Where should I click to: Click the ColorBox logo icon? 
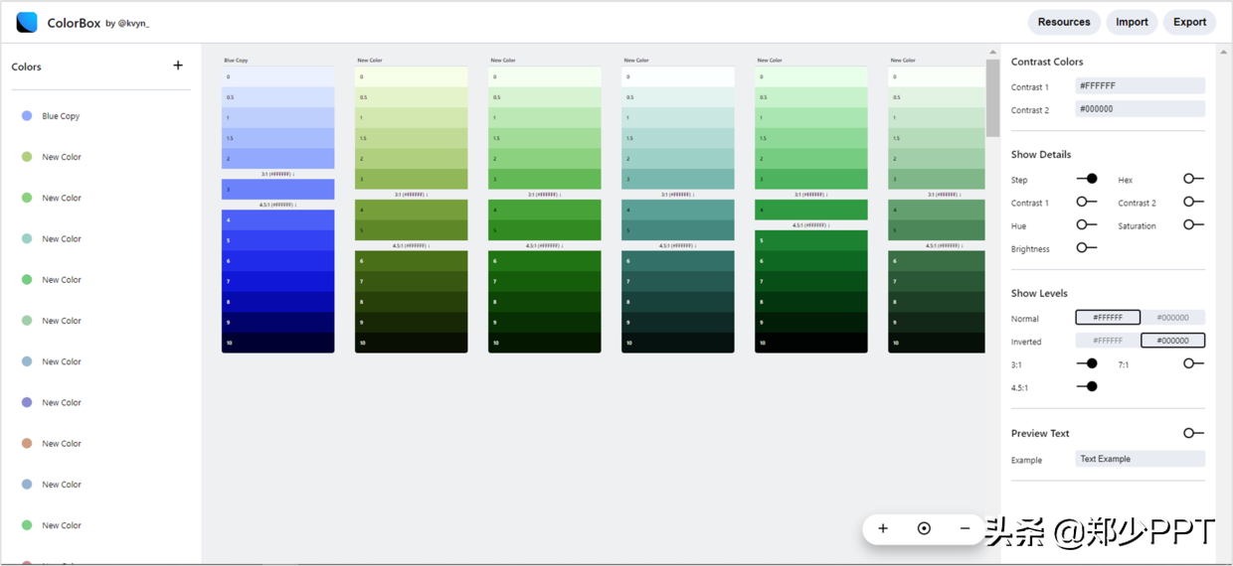pos(27,22)
